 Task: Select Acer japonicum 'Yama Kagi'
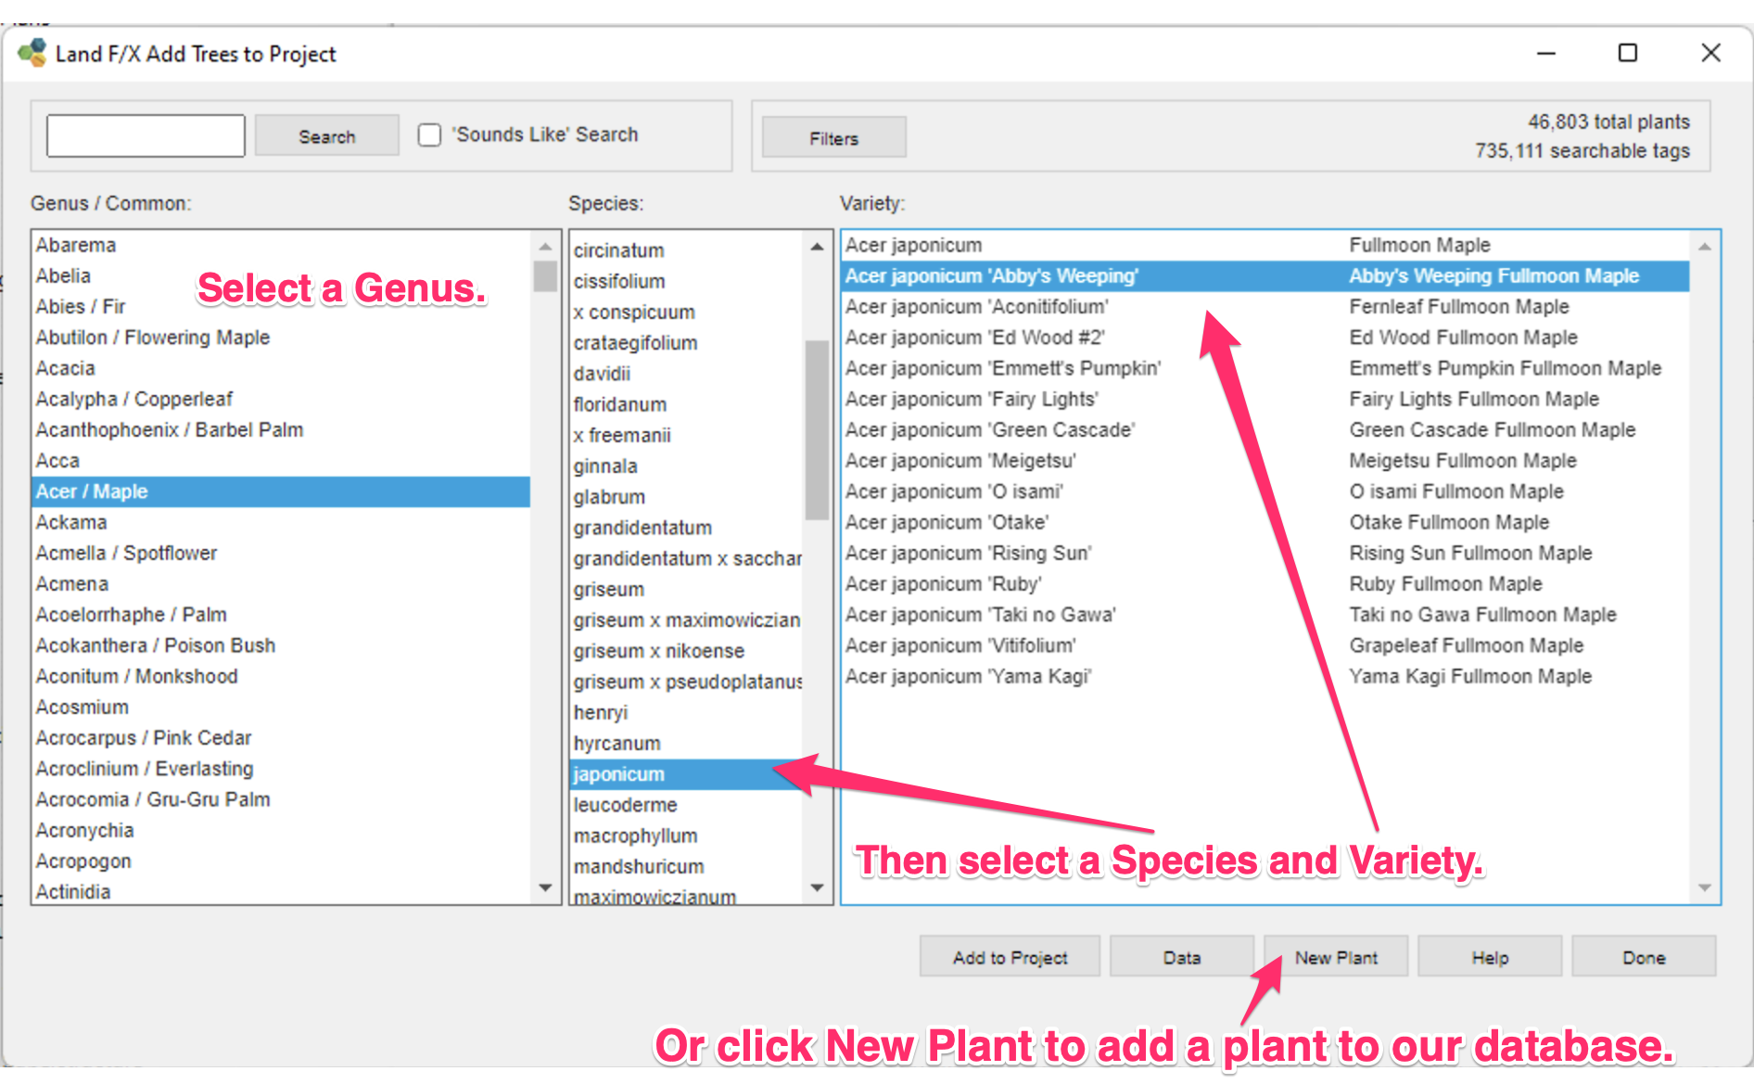(1265, 676)
